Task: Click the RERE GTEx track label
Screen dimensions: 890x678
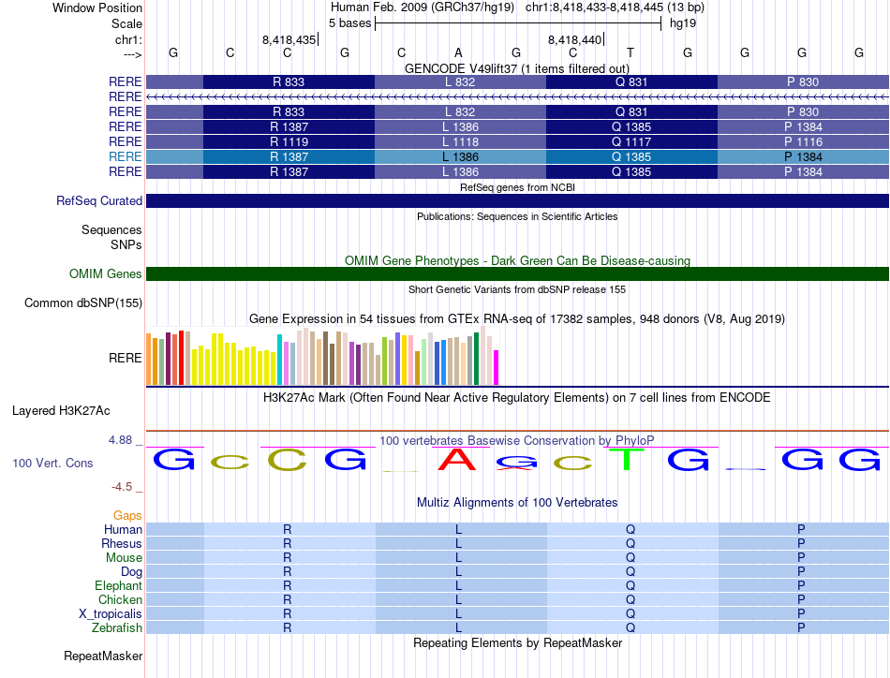Action: [125, 358]
